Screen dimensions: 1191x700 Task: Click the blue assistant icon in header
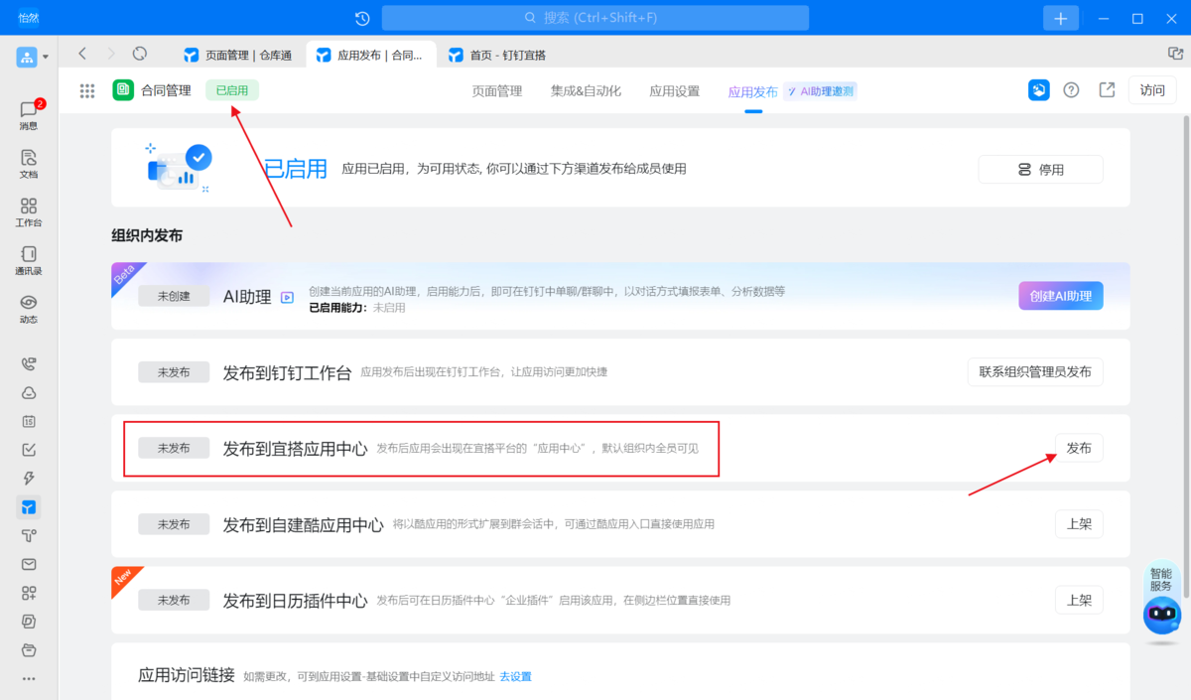point(1039,90)
